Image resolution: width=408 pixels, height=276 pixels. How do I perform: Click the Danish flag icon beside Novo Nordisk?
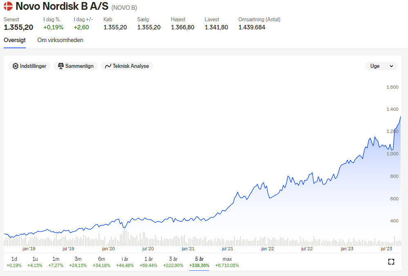[x=8, y=6]
